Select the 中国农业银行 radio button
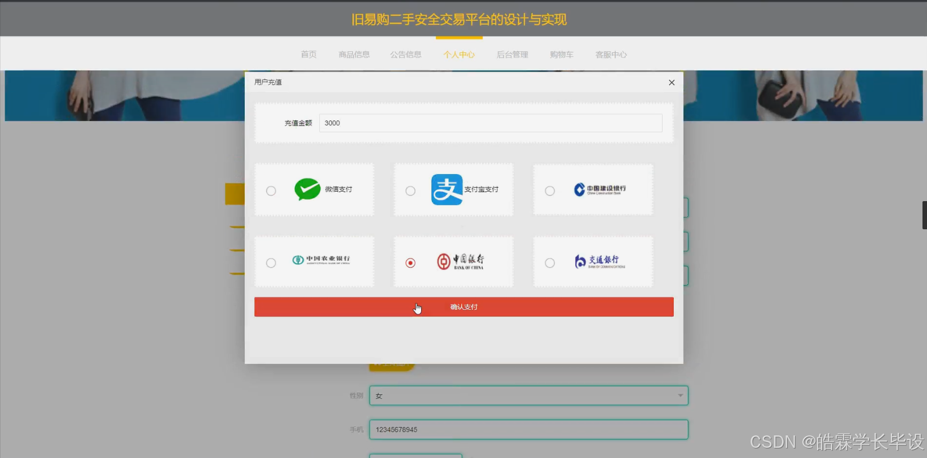 271,263
